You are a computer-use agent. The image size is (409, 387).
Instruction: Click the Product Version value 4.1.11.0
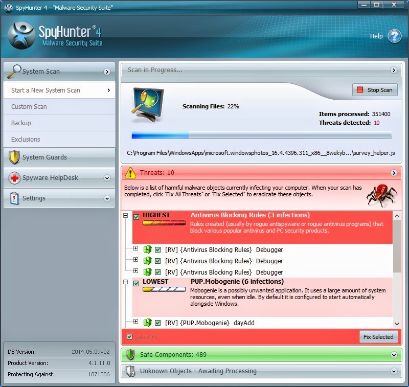(x=99, y=363)
